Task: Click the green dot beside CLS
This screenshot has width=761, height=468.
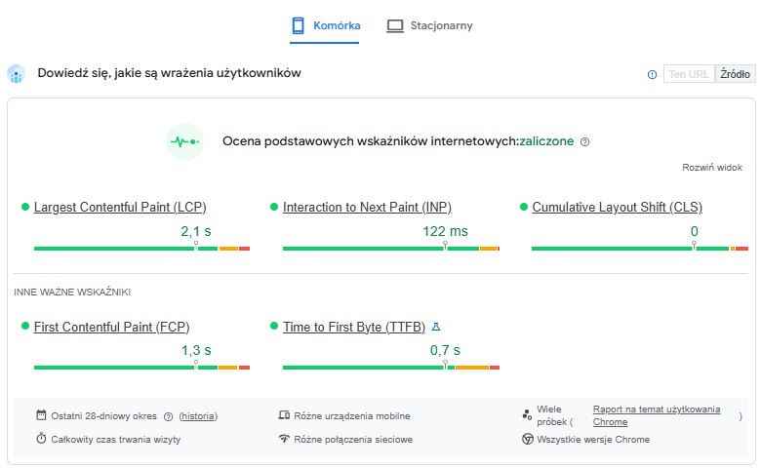Action: tap(524, 207)
